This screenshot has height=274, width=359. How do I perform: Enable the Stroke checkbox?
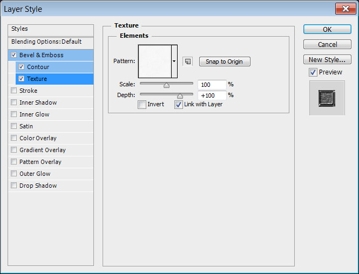[13, 91]
